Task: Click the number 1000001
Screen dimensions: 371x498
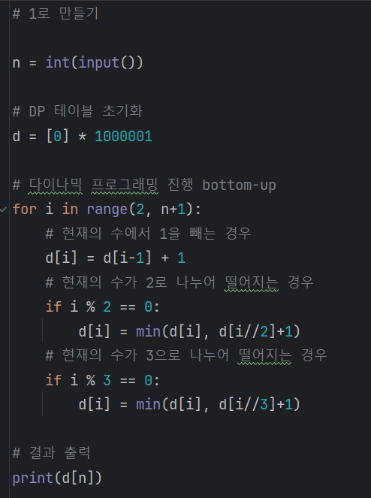Action: click(124, 136)
